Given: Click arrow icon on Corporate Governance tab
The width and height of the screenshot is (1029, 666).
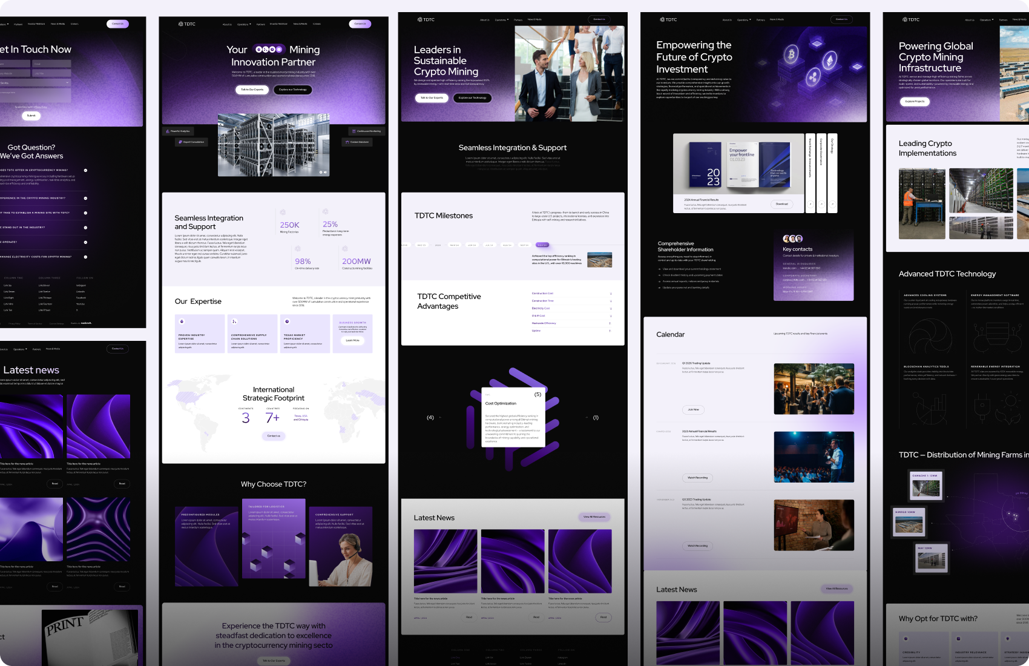Looking at the screenshot, I should click(x=821, y=204).
